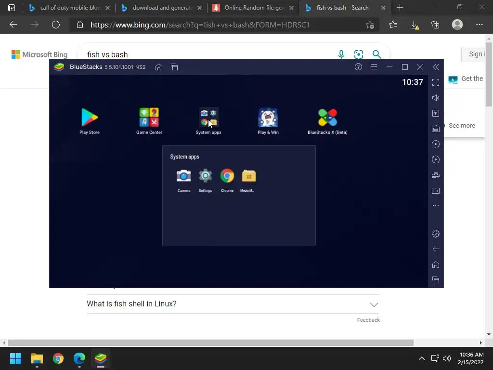Open File Explorer from the taskbar
493x370 pixels.
click(x=37, y=358)
